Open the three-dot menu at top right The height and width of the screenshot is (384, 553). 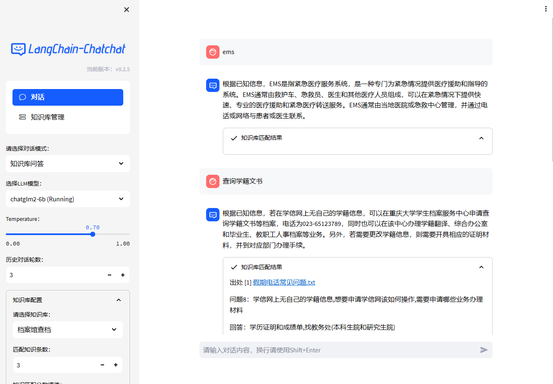pyautogui.click(x=546, y=8)
